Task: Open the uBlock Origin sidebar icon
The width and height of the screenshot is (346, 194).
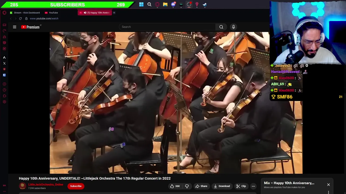Action: 4,69
